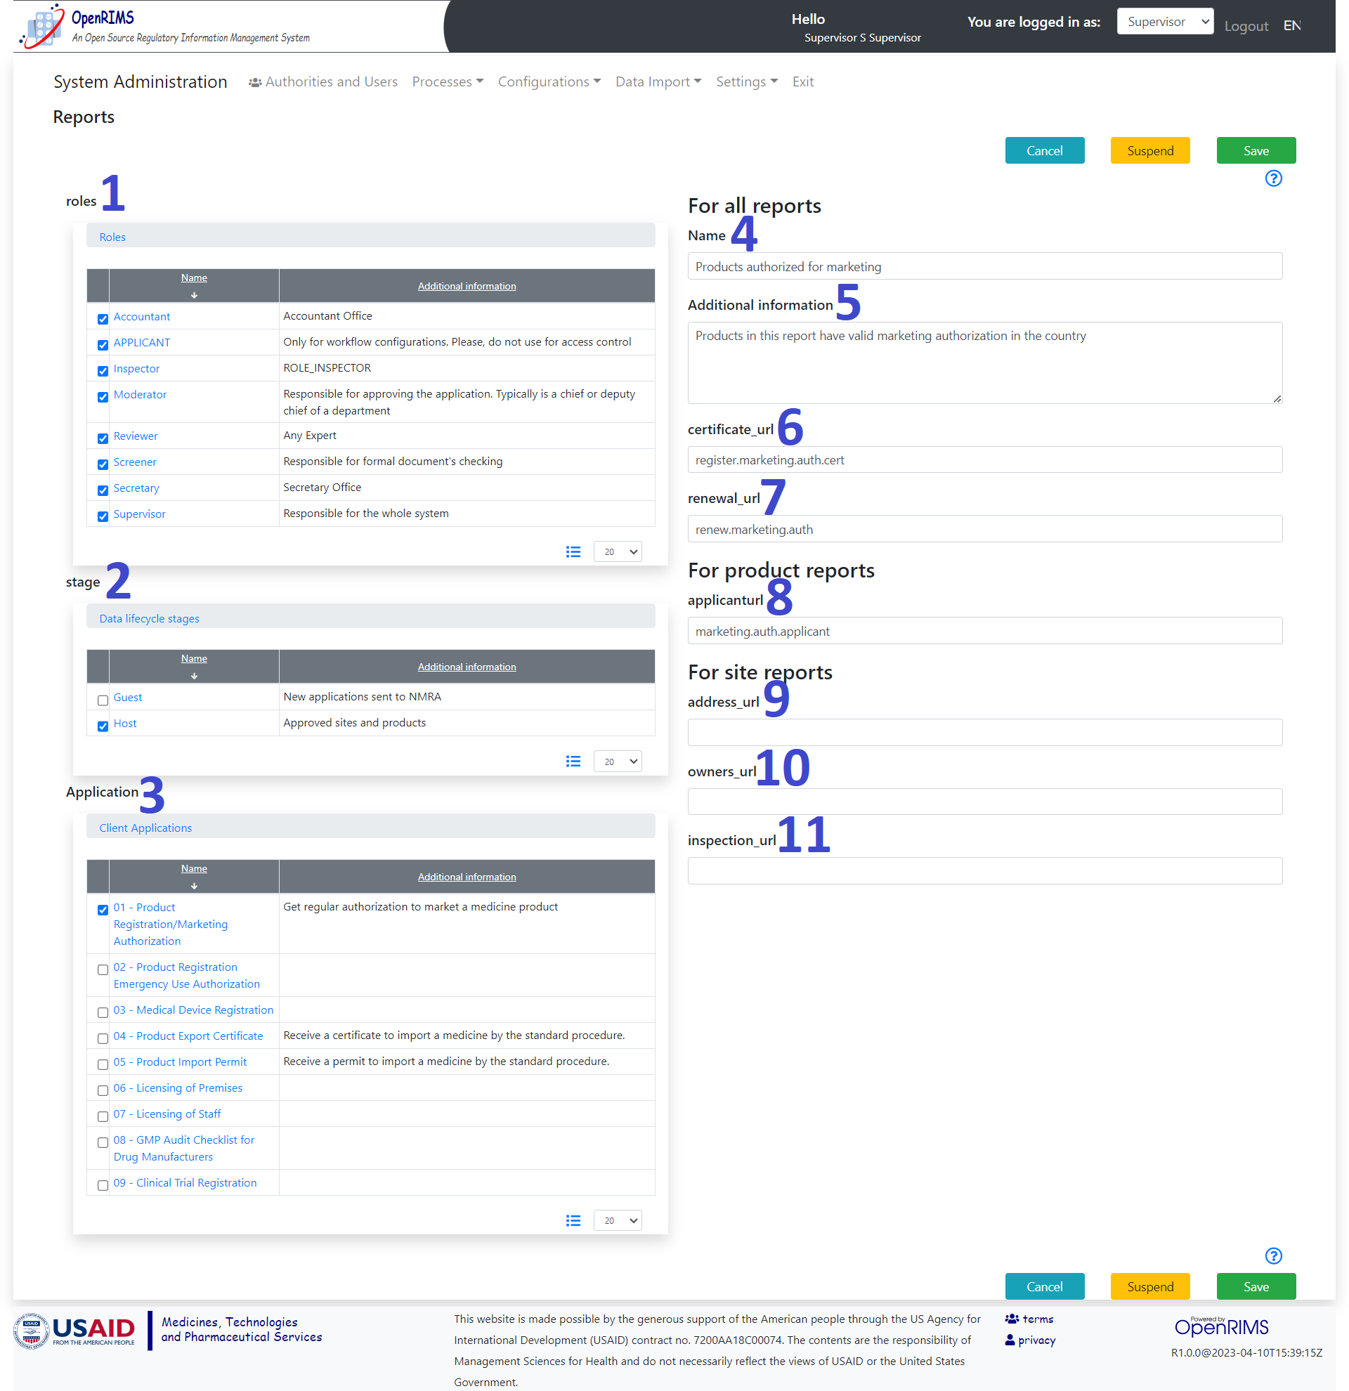
Task: Click the USAID logo in footer
Action: 74,1331
